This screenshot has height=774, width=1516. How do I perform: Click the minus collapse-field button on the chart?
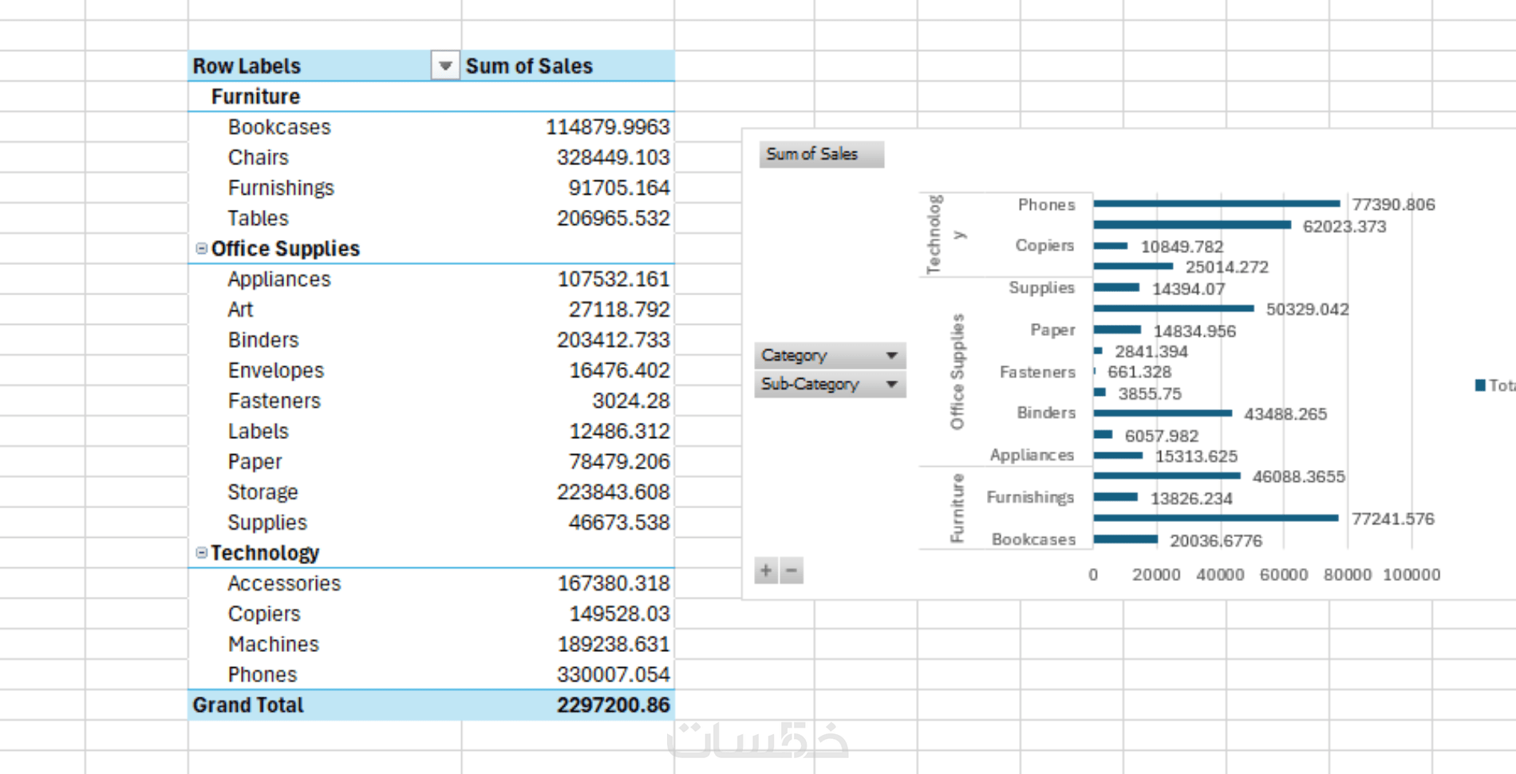coord(792,571)
